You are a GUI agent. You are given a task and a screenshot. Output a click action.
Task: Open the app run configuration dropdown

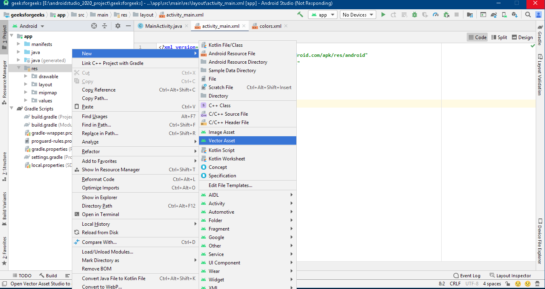click(323, 15)
